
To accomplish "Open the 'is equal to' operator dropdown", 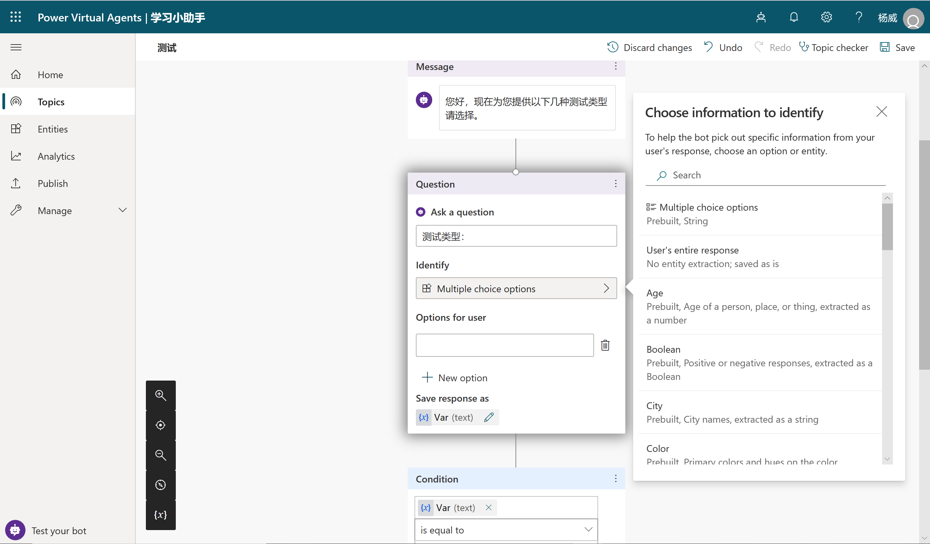I will (x=506, y=530).
